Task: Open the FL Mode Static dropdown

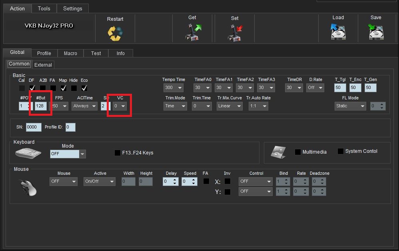Action: [350, 106]
